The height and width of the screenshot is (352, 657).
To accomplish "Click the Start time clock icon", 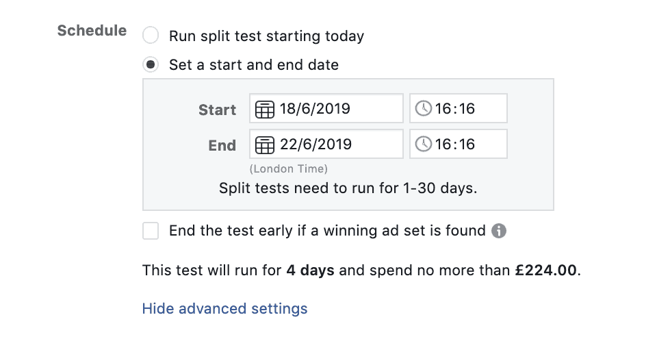I will coord(424,108).
